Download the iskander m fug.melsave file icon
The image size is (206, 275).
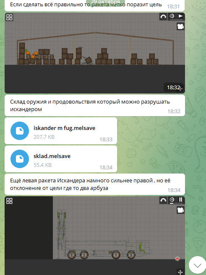point(20,131)
